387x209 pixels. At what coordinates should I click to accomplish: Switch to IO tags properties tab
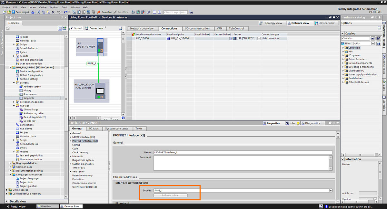coord(94,128)
